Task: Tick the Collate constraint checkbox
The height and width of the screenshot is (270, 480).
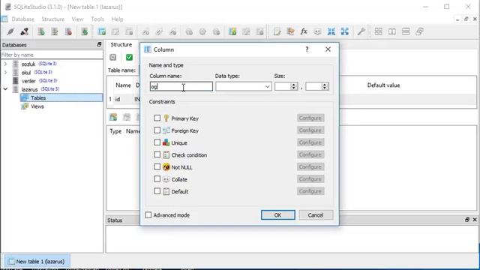Action: [x=157, y=178]
